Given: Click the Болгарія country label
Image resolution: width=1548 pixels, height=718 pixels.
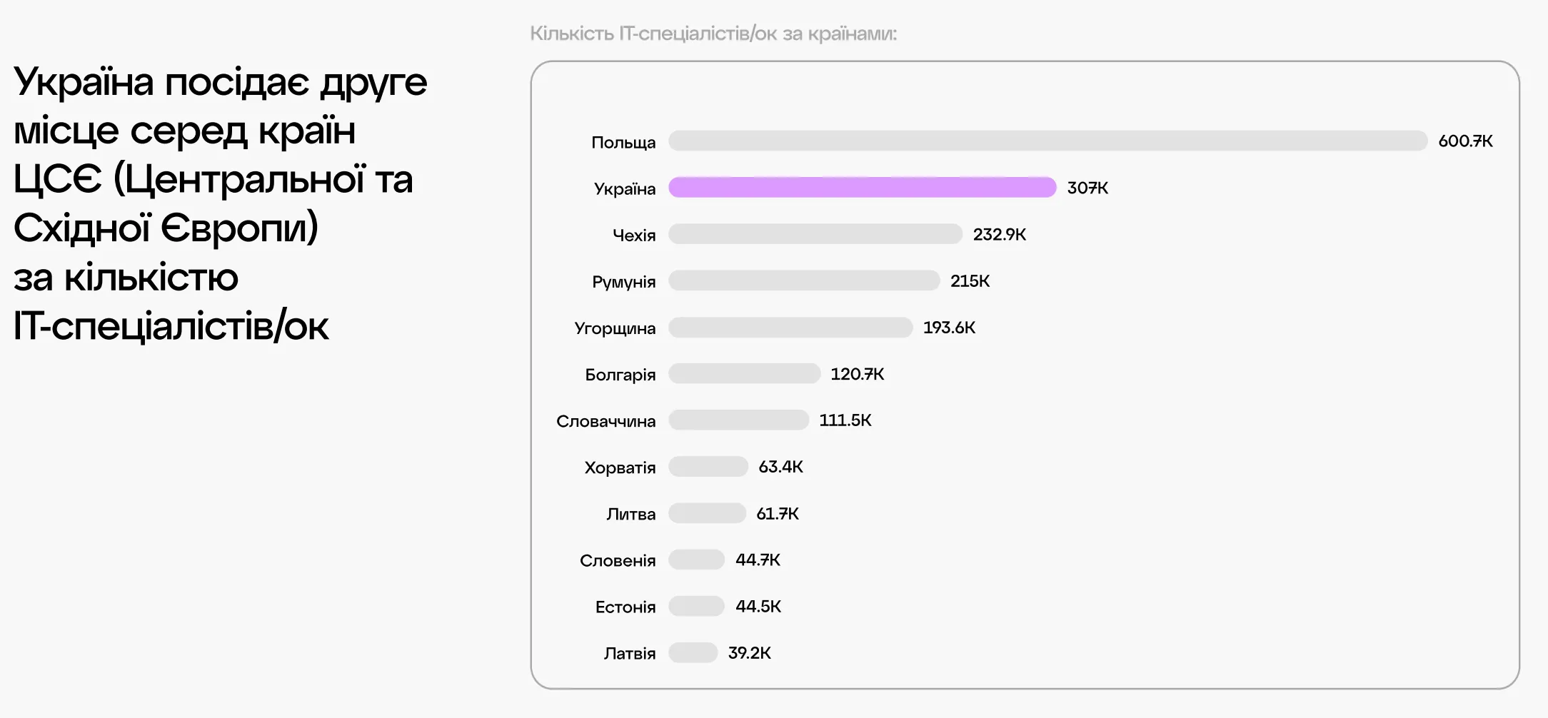Looking at the screenshot, I should (620, 375).
